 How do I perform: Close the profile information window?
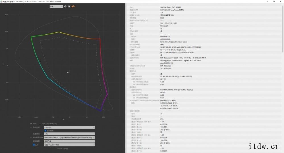click(x=281, y=1)
